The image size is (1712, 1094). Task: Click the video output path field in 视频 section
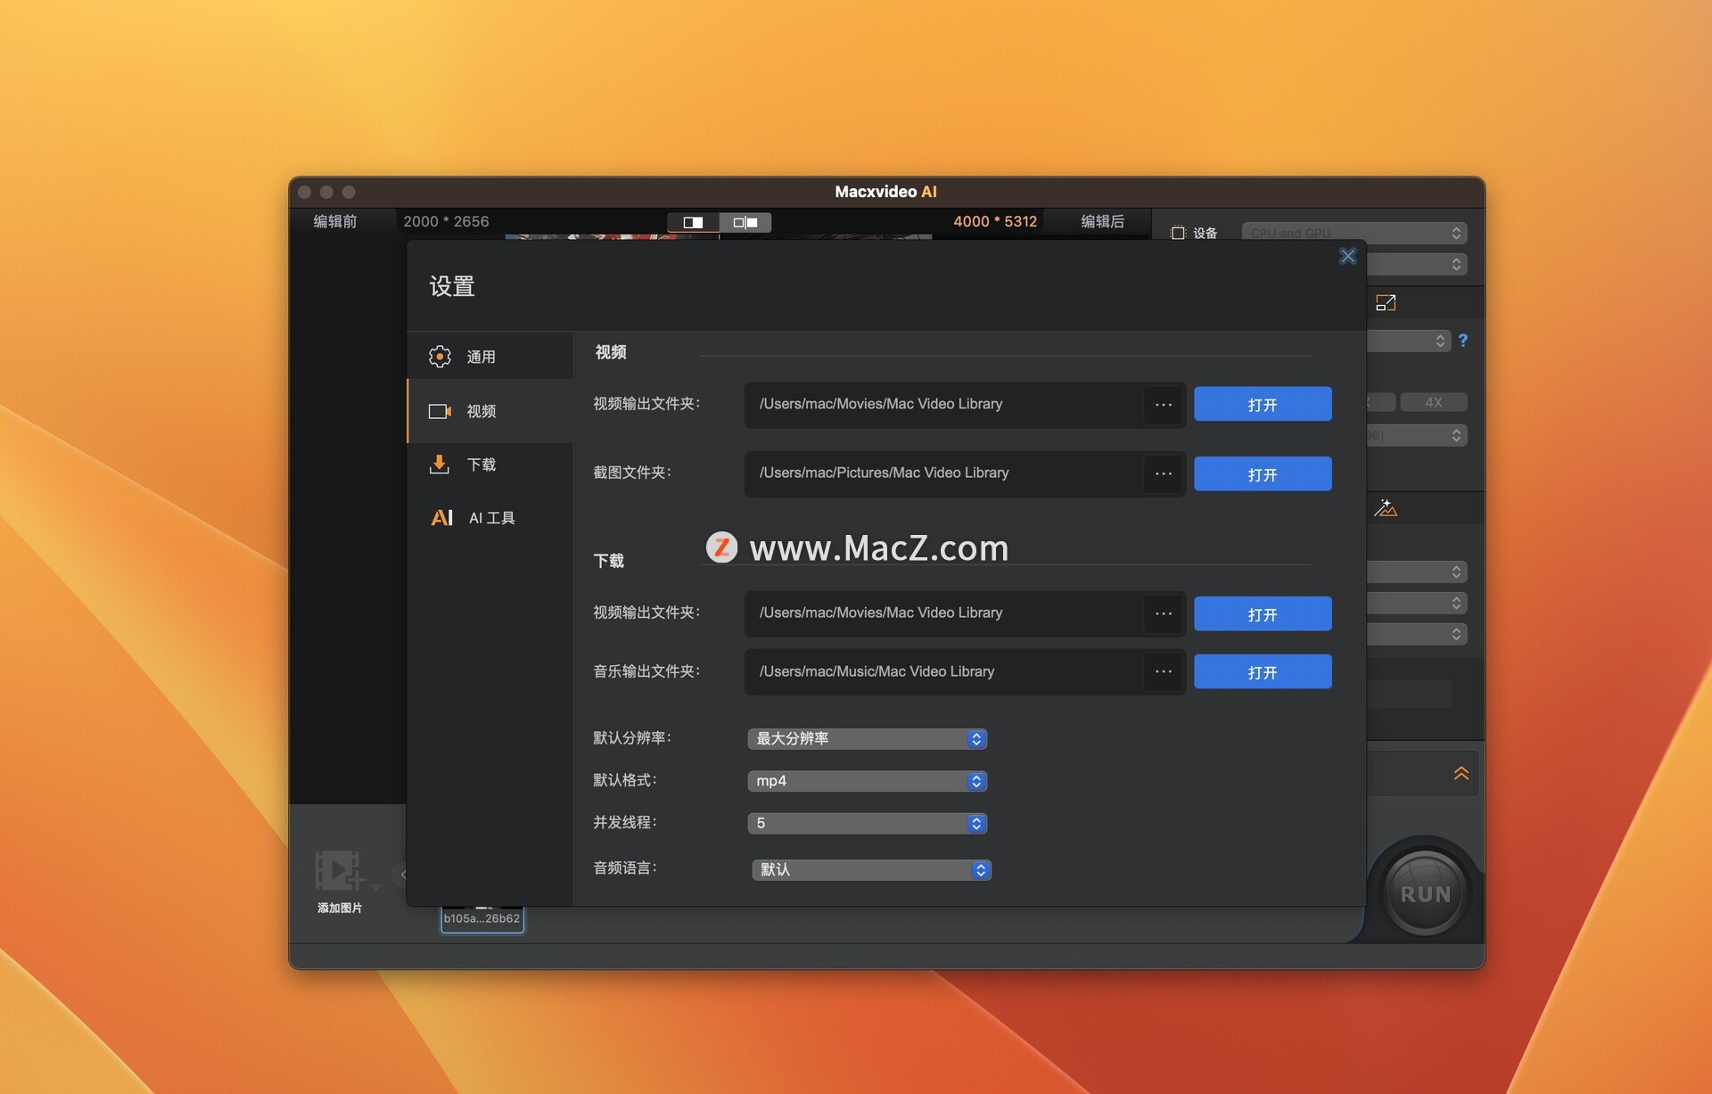(x=945, y=405)
